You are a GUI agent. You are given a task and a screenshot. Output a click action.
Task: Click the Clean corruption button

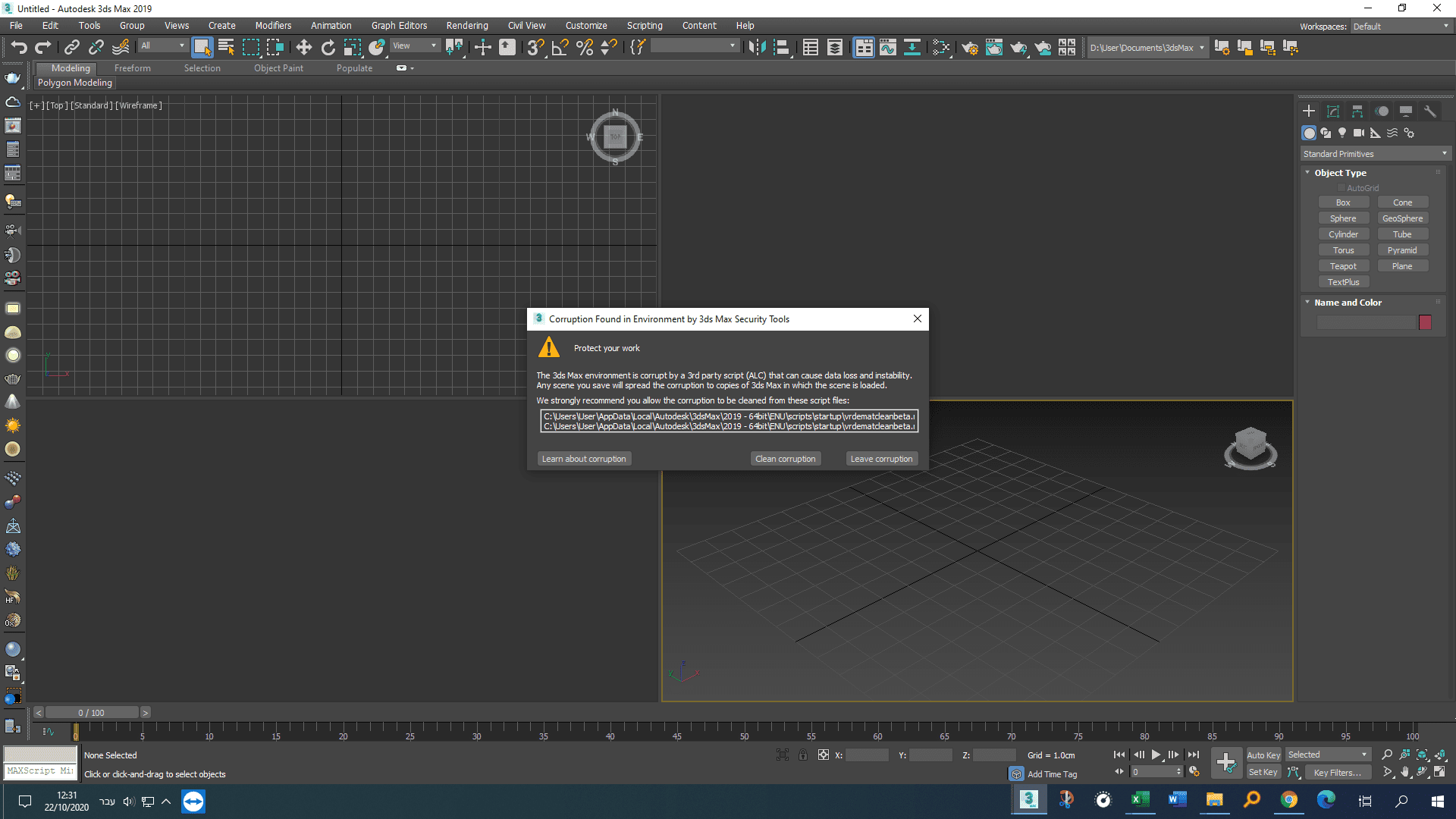(785, 459)
